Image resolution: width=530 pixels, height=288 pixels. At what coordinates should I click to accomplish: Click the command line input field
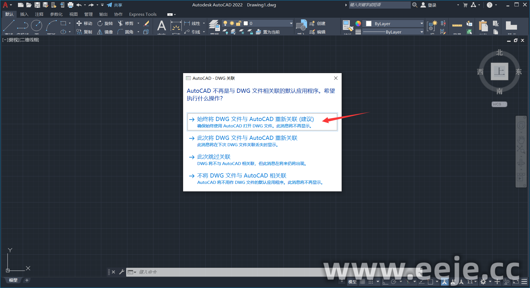221,272
